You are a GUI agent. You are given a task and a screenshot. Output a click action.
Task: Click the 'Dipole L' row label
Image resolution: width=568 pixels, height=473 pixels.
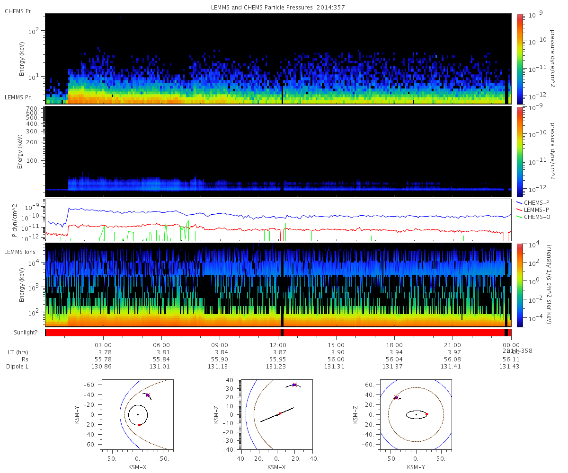[18, 367]
